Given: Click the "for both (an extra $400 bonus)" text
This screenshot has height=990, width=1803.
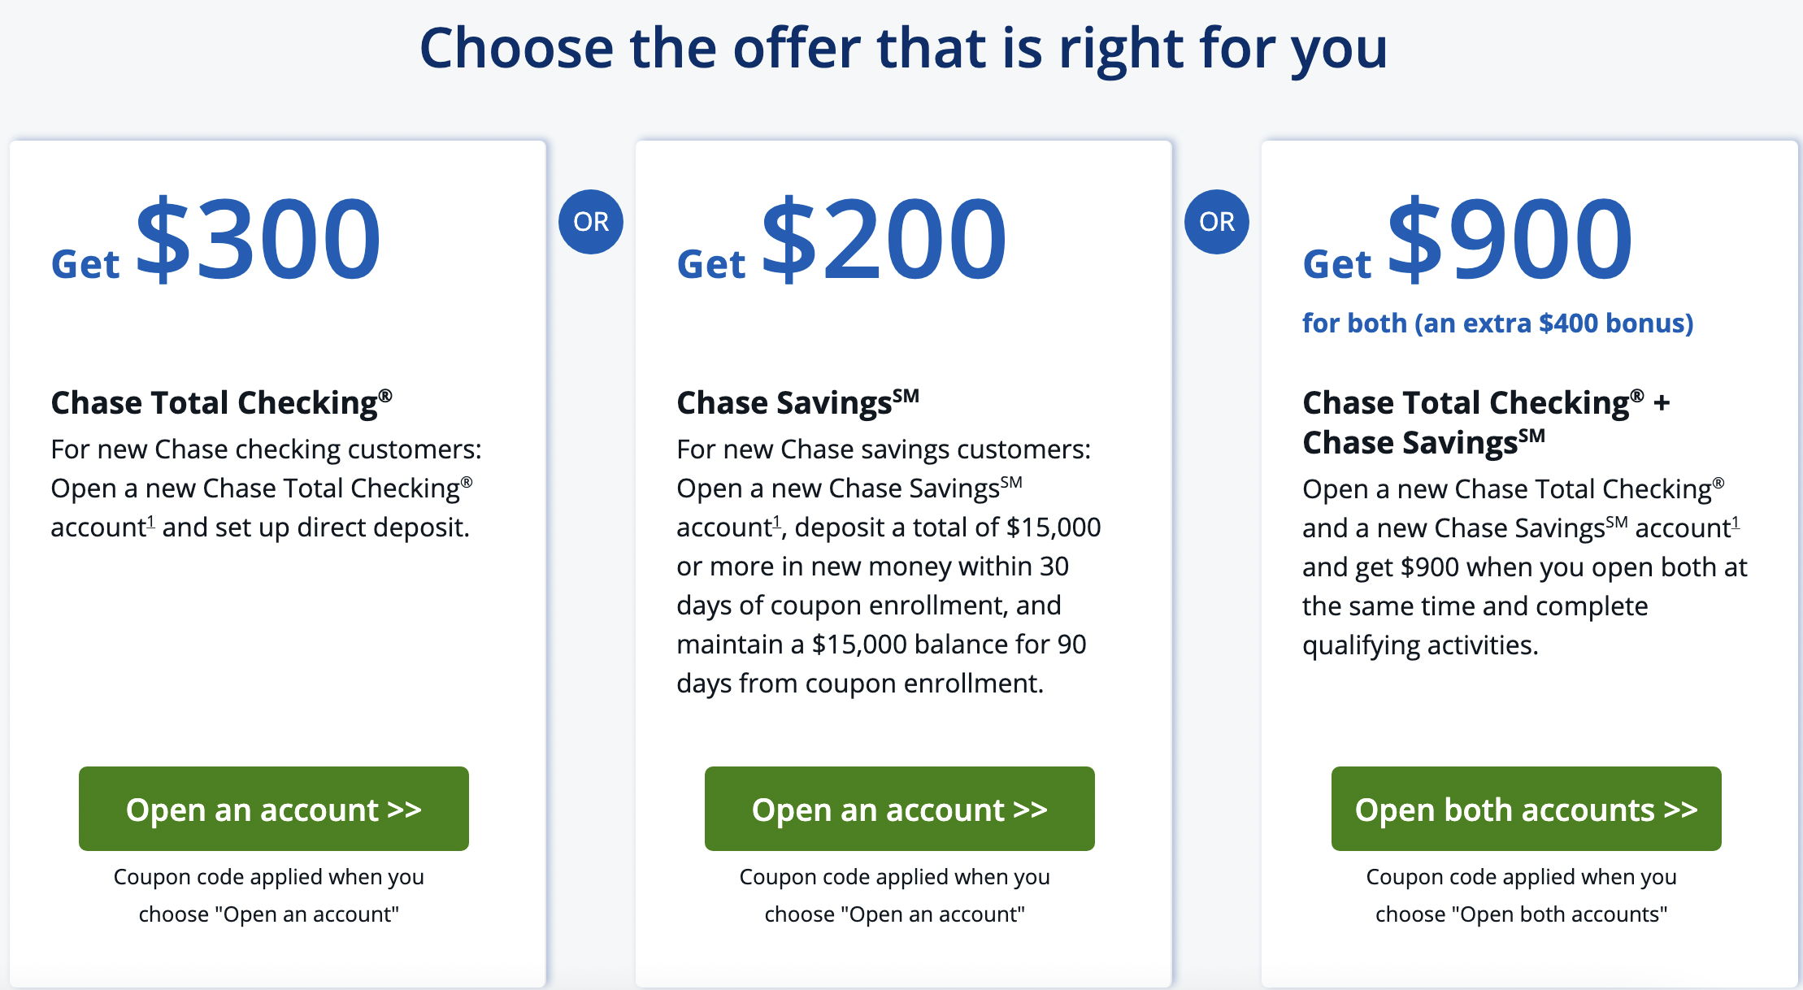Looking at the screenshot, I should pyautogui.click(x=1497, y=323).
